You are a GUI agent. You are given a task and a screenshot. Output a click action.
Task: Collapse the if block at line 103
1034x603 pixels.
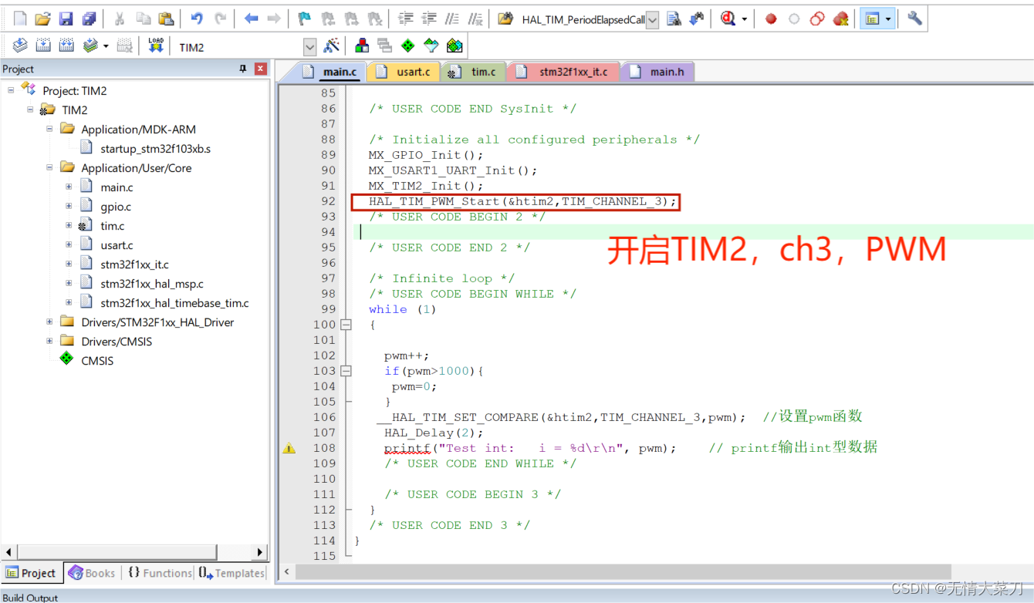pos(346,371)
